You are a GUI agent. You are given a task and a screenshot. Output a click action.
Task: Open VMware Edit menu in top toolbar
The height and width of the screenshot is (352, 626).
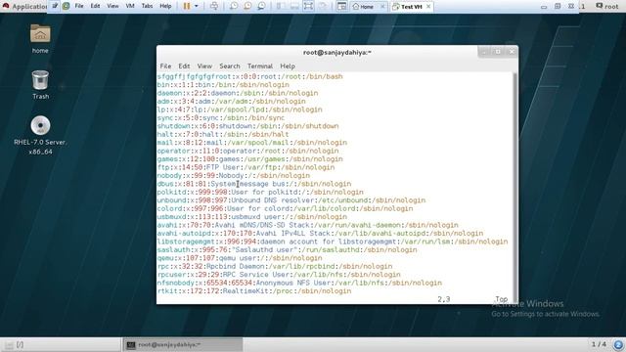tap(95, 6)
